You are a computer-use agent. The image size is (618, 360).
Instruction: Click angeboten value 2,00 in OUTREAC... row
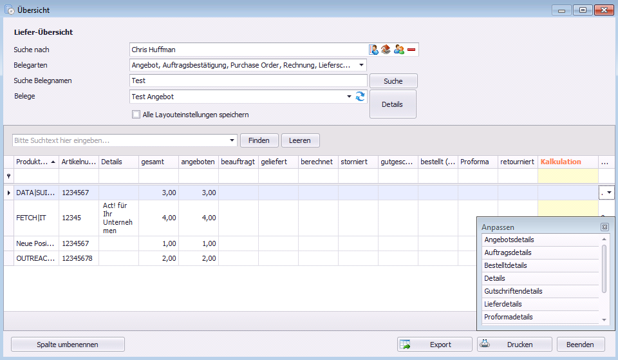tap(198, 258)
